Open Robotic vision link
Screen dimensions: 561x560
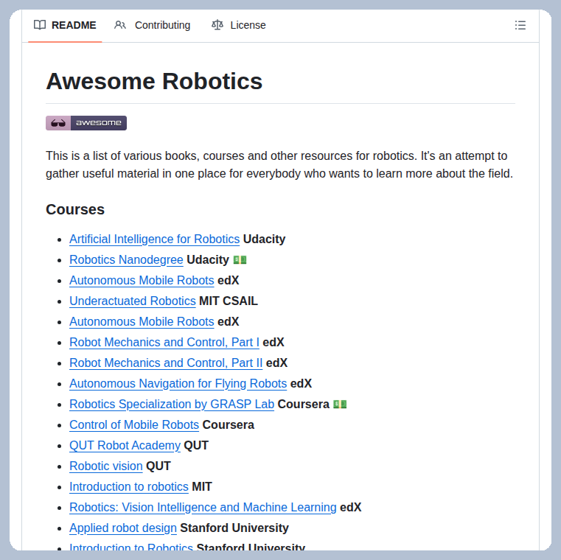click(x=106, y=466)
